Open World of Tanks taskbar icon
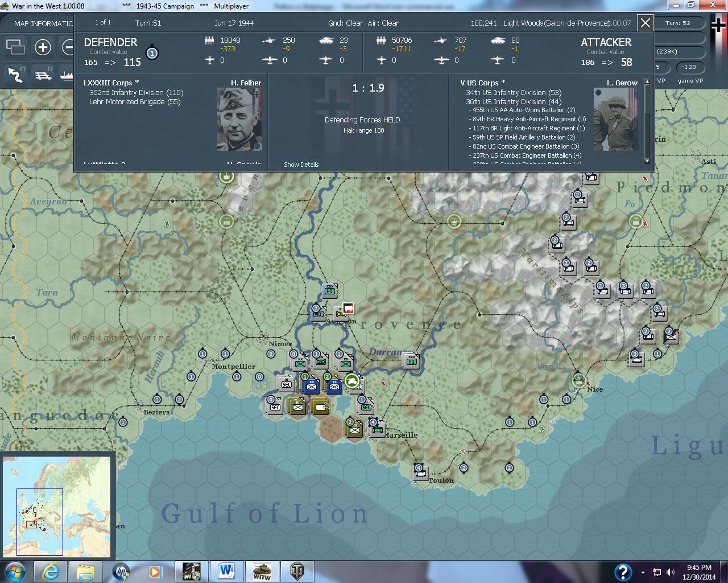 [x=297, y=571]
